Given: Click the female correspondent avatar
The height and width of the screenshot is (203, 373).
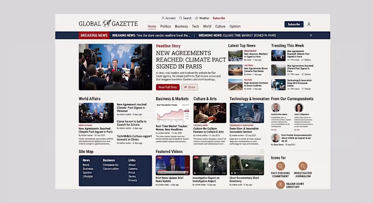Looking at the screenshot, I should [x=299, y=108].
